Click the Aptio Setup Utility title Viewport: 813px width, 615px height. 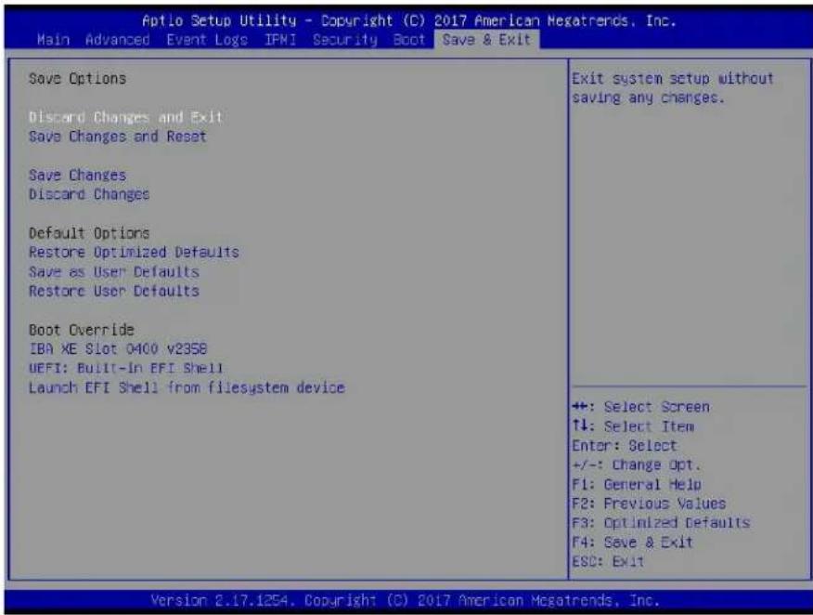point(409,20)
